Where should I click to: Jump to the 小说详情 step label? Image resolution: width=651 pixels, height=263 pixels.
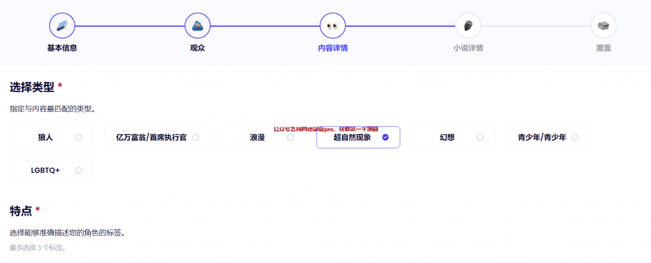(x=468, y=48)
